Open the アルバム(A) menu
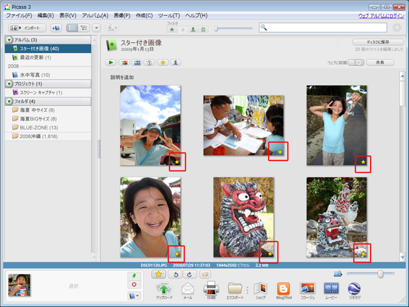The width and height of the screenshot is (409, 307). pyautogui.click(x=95, y=16)
